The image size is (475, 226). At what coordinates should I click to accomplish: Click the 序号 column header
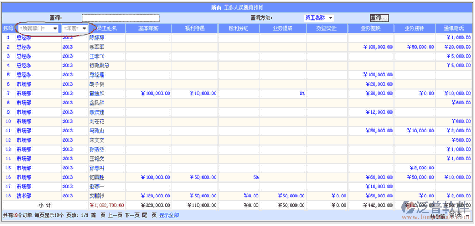(8, 29)
